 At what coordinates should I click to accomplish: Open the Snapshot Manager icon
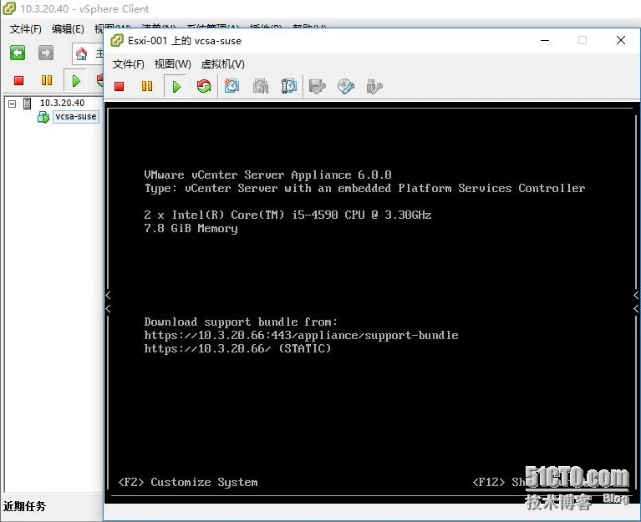point(289,86)
